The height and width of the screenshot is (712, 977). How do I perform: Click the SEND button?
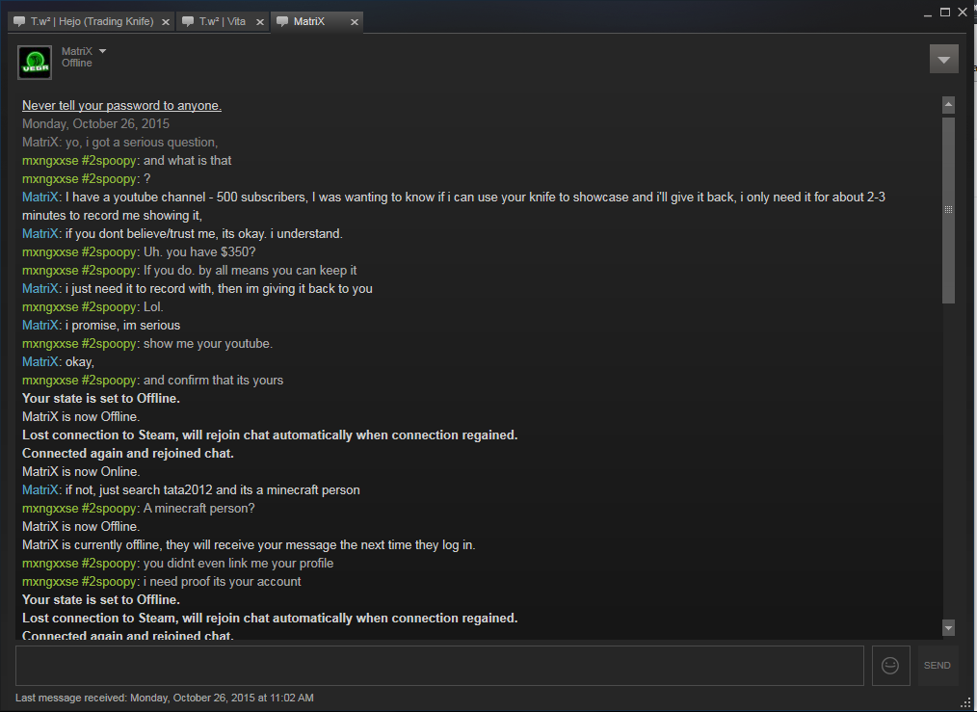[937, 666]
